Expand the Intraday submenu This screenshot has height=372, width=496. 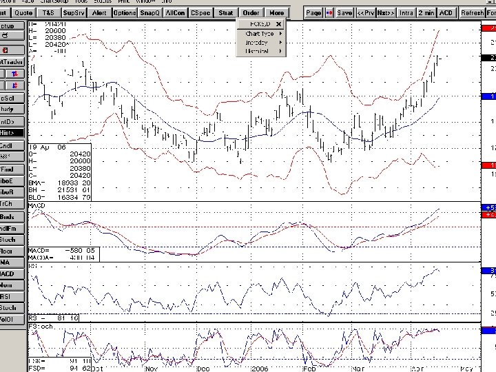coord(261,43)
